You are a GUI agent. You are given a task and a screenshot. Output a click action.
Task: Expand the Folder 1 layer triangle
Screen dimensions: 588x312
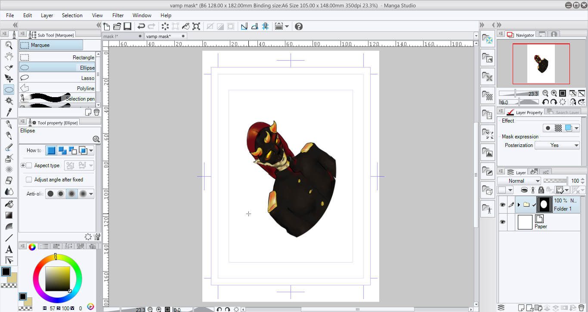519,205
